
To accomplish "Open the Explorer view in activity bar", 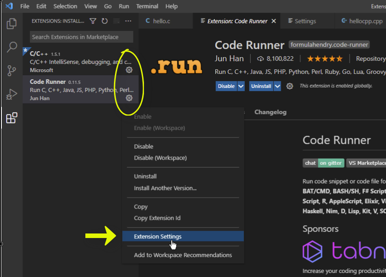I will pyautogui.click(x=11, y=24).
